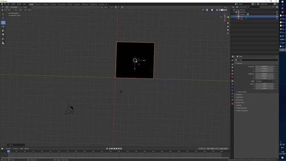Open the Scene properties tab
This screenshot has width=286, height=161.
click(x=232, y=74)
